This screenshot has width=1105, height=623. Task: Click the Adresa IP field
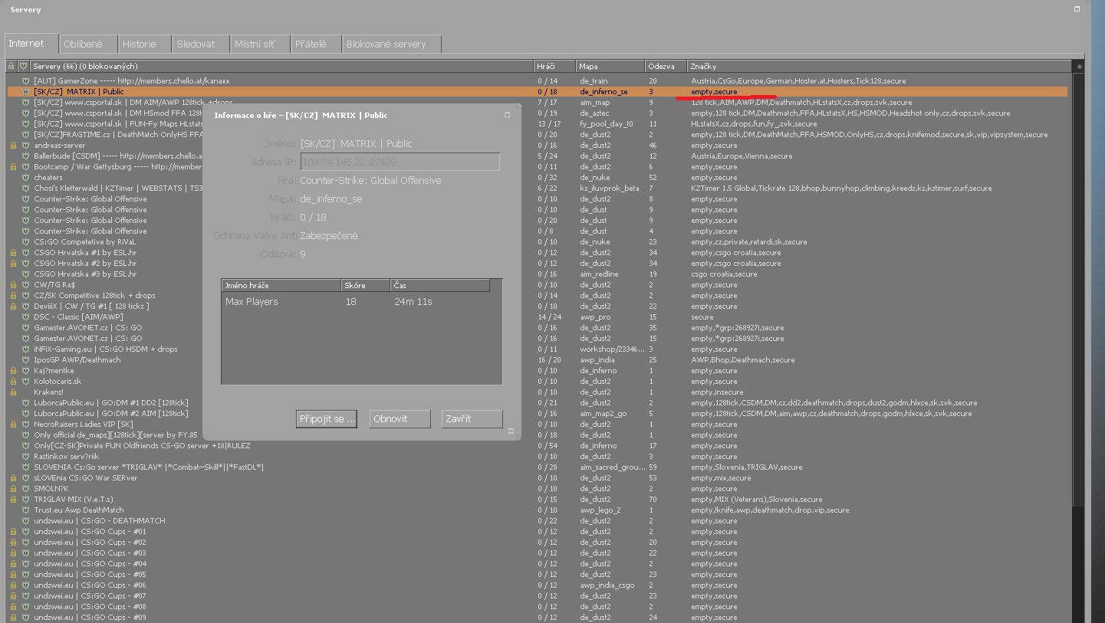[x=400, y=162]
